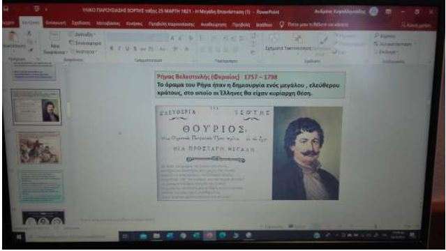446x251 pixels.
Task: Open the Transitions (Μεταβάσεις) ribbon tab
Action: pos(107,24)
